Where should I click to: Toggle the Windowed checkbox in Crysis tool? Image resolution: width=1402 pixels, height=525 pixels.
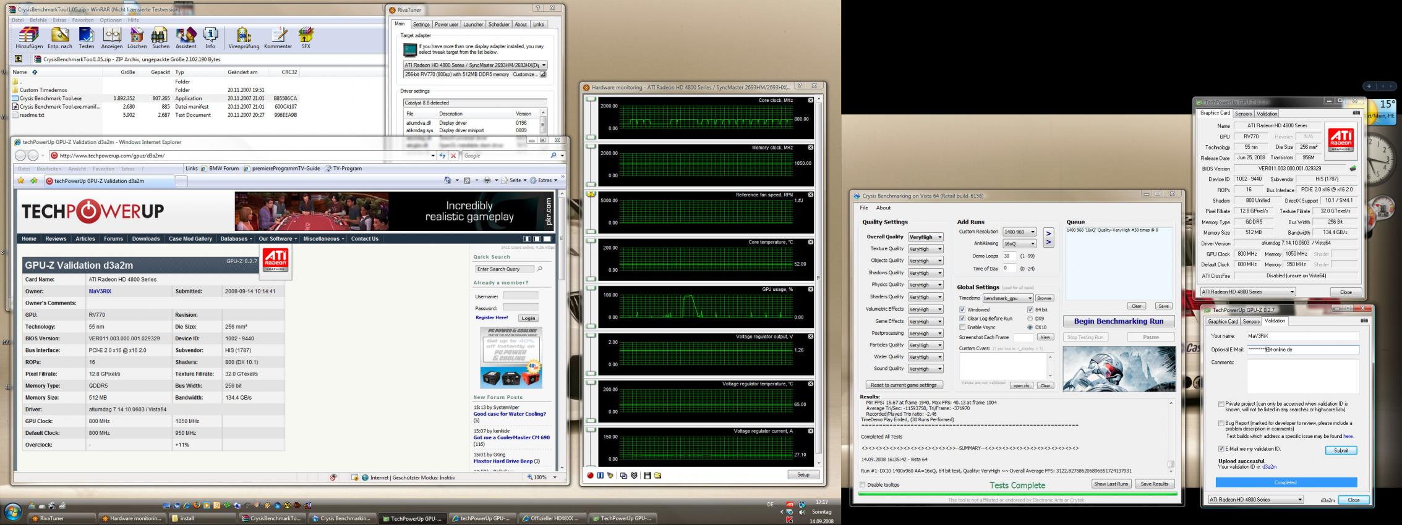(x=962, y=309)
